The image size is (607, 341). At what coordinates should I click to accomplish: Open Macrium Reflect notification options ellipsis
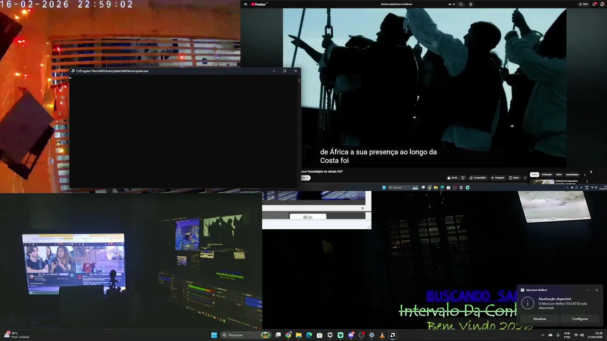(587, 290)
